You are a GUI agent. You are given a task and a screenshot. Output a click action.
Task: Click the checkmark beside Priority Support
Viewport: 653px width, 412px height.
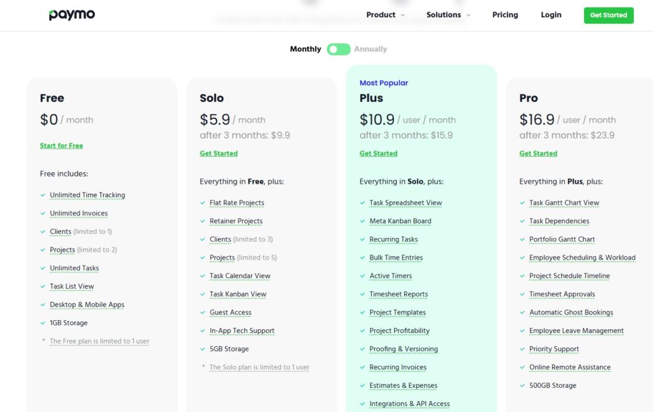click(x=522, y=349)
